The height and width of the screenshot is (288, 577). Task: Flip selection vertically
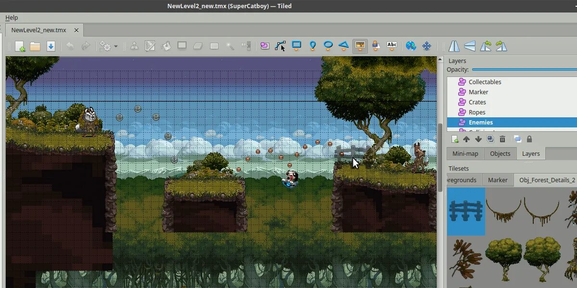coord(470,46)
